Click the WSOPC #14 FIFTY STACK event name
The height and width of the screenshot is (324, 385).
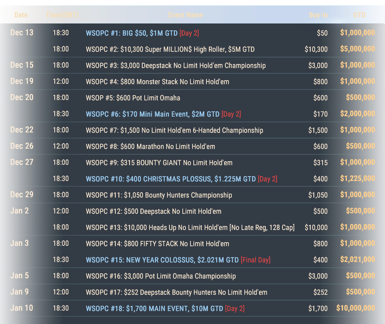coord(157,243)
